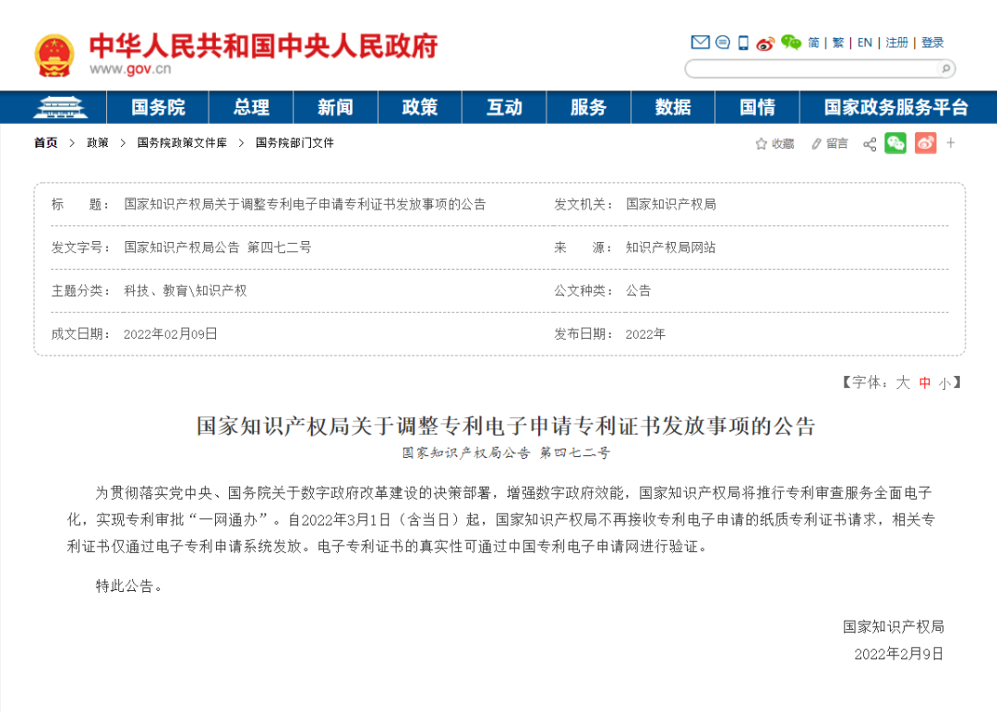This screenshot has width=997, height=712.
Task: Share via green WeChat button
Action: click(895, 143)
